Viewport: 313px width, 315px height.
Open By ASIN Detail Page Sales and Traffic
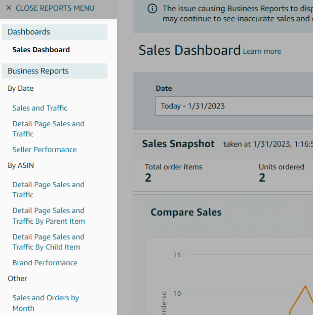[48, 190]
